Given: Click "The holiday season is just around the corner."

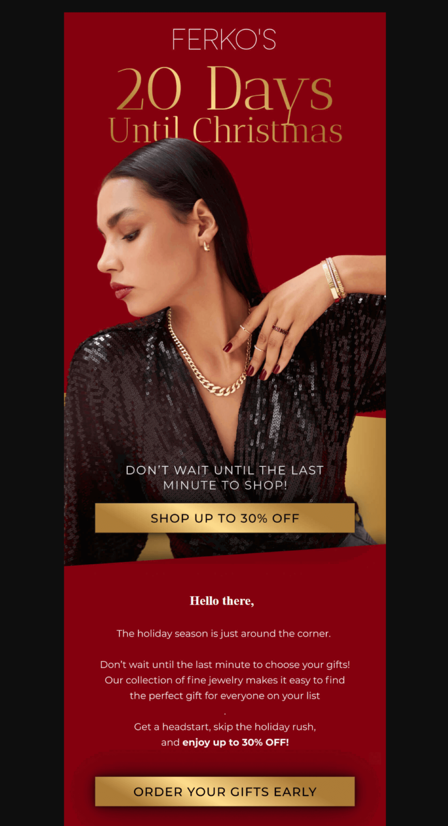Looking at the screenshot, I should (224, 633).
